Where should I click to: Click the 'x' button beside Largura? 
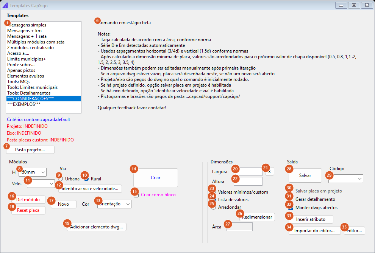[x=270, y=172]
